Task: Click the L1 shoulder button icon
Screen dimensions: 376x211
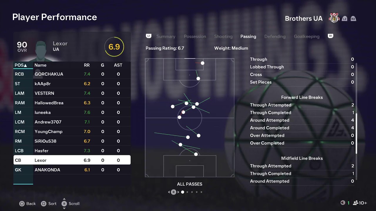Action: coord(149,36)
